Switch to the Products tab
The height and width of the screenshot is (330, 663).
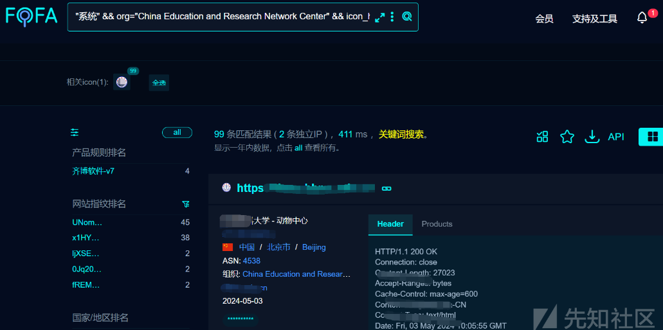pyautogui.click(x=437, y=224)
